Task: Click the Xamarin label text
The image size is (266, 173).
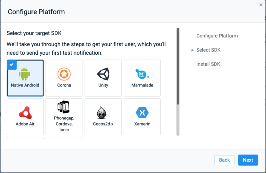Action: click(x=142, y=124)
